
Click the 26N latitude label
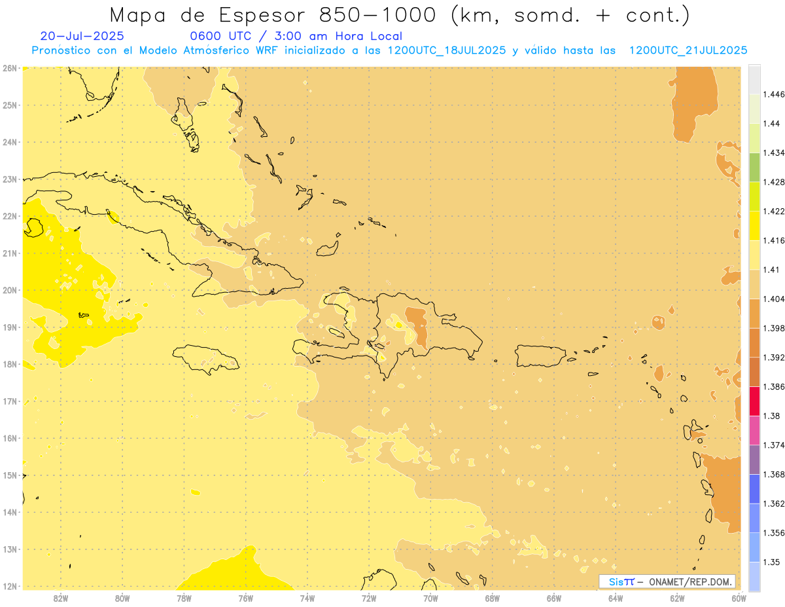[10, 67]
